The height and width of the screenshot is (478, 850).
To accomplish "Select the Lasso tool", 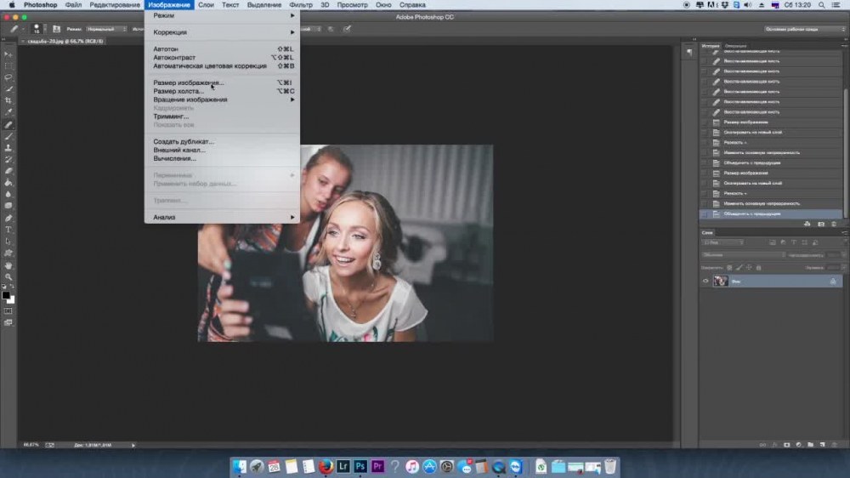I will click(8, 77).
